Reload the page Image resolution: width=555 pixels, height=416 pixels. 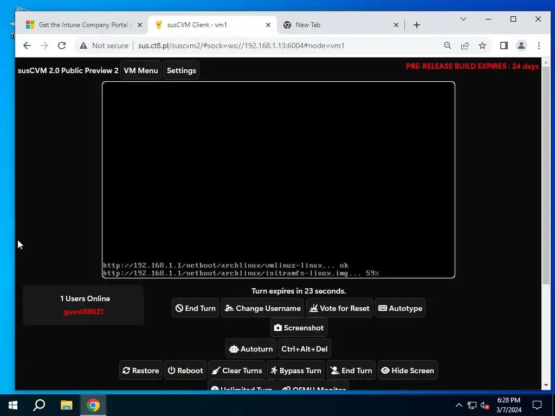tap(62, 45)
